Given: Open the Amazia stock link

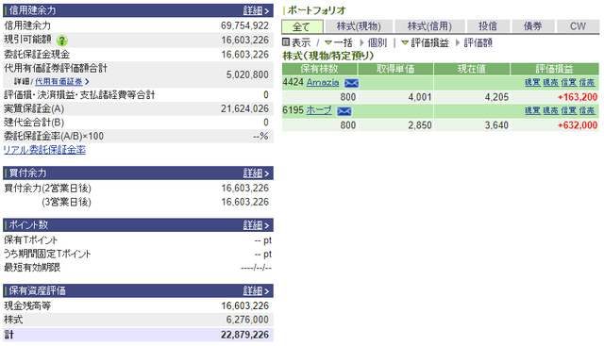Looking at the screenshot, I should point(323,82).
